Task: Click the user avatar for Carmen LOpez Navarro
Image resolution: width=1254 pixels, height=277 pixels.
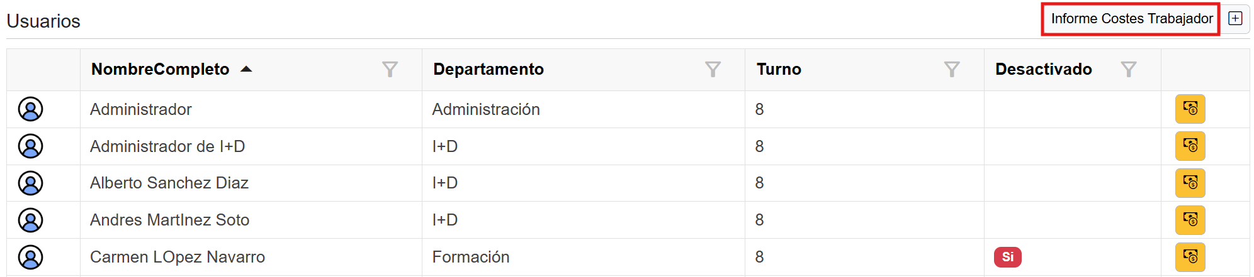Action: click(30, 257)
